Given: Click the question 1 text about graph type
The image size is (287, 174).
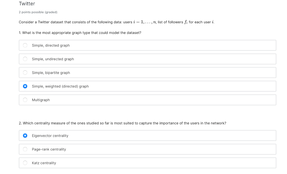Looking at the screenshot, I should click(80, 33).
